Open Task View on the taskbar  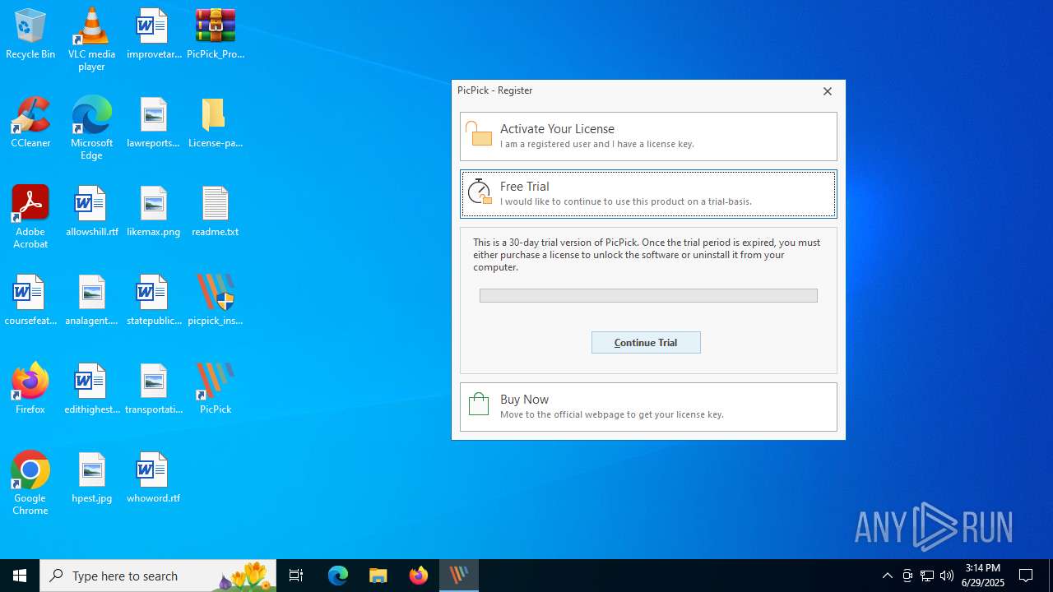(296, 576)
